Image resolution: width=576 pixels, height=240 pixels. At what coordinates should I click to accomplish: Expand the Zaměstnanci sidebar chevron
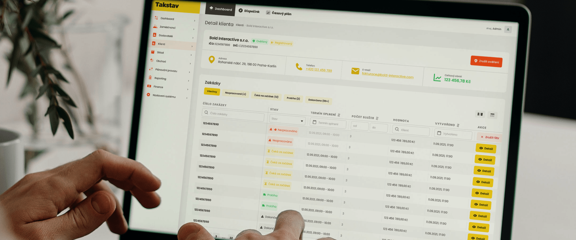[x=193, y=29]
